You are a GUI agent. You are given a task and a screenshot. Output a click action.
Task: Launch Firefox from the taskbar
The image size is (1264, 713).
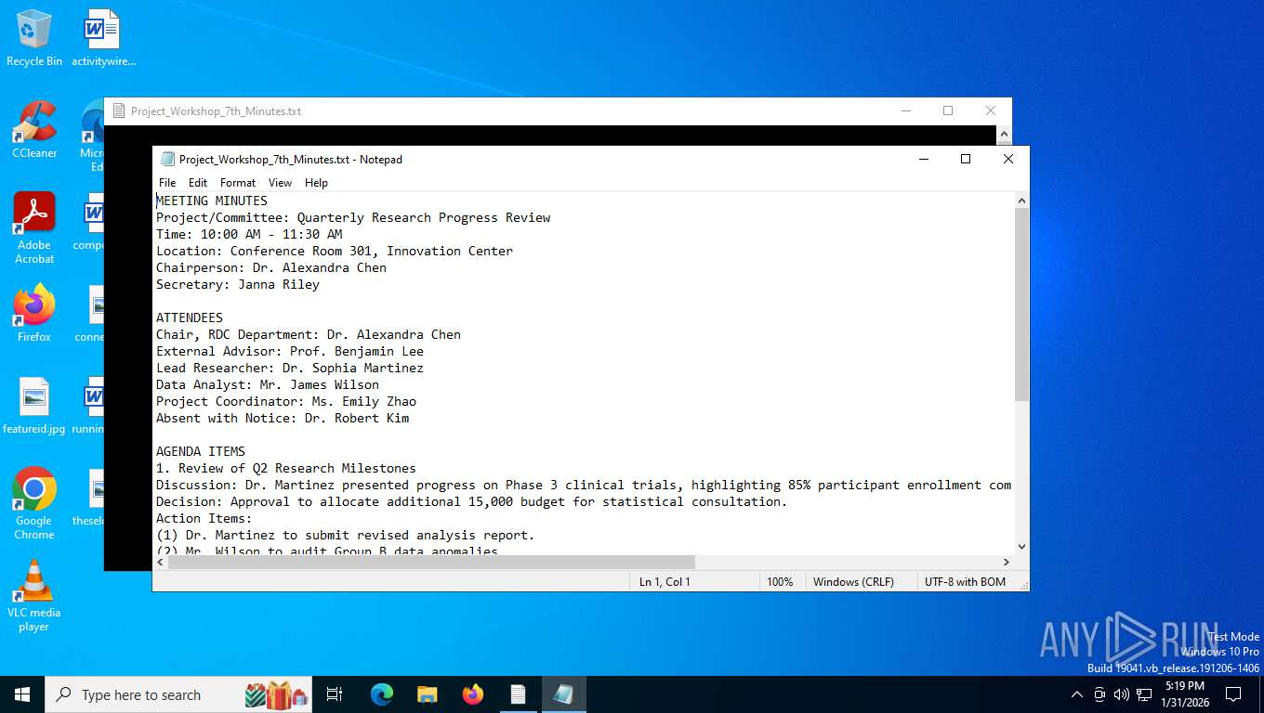473,694
